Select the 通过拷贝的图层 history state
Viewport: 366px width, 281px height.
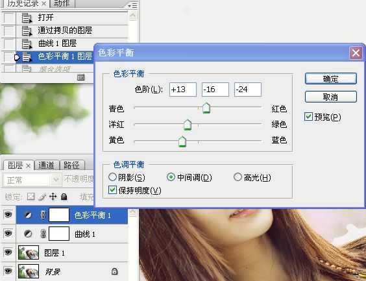[72, 31]
